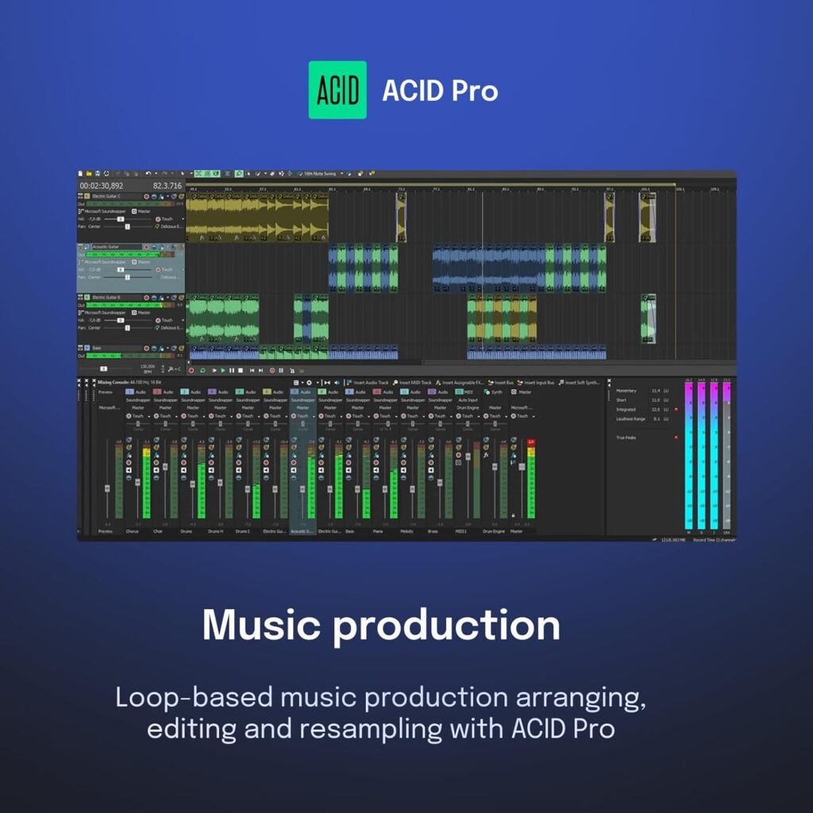The image size is (813, 813).
Task: Click the Record button in the transport bar
Action: click(x=191, y=370)
